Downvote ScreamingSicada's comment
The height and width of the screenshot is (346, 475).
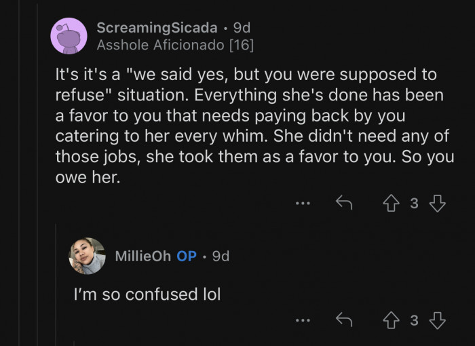(437, 203)
